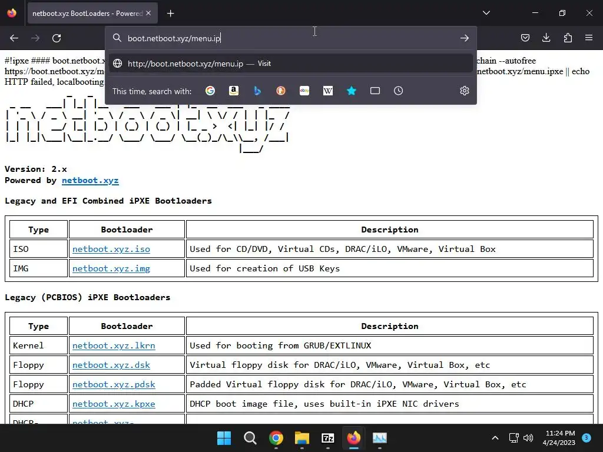The image size is (603, 452).
Task: Download netboot.xyz.kpxe bootloader
Action: coord(114,404)
